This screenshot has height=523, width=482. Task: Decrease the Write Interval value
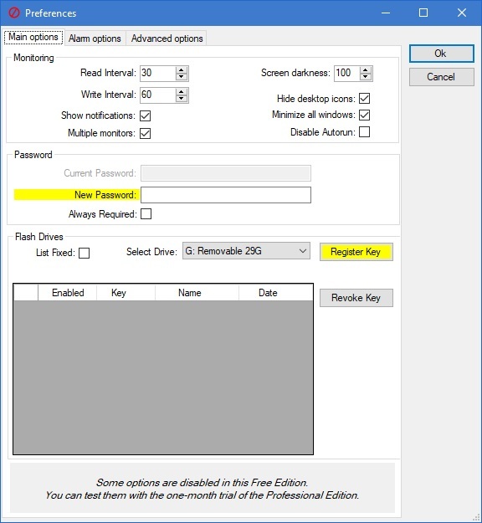pos(181,99)
